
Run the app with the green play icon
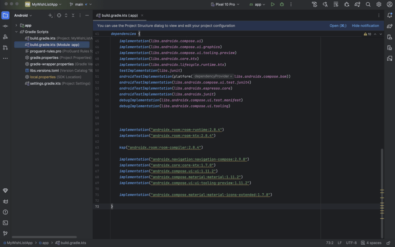tap(273, 4)
